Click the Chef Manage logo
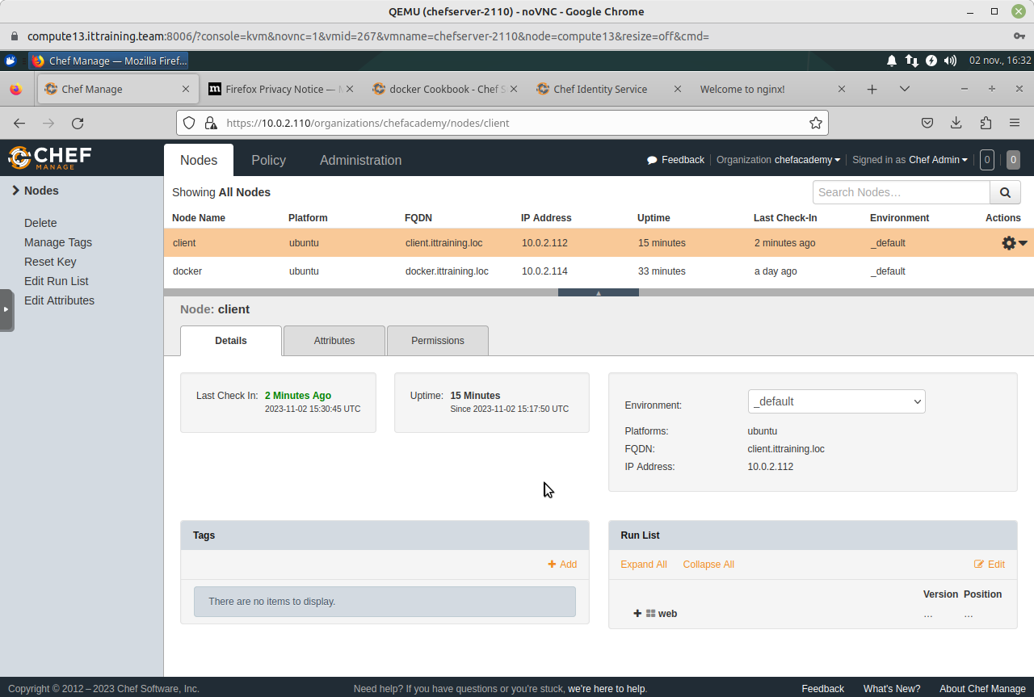The image size is (1034, 697). [50, 157]
